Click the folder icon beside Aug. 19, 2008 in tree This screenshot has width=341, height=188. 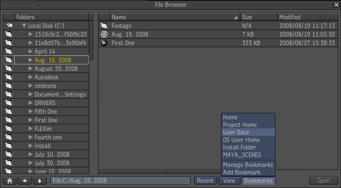[9, 60]
